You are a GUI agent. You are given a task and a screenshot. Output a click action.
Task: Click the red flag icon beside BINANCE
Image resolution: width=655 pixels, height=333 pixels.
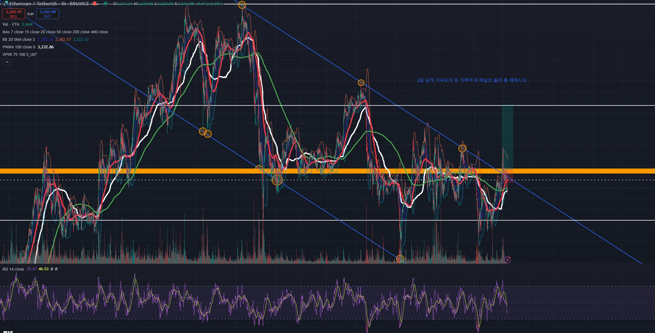point(94,4)
